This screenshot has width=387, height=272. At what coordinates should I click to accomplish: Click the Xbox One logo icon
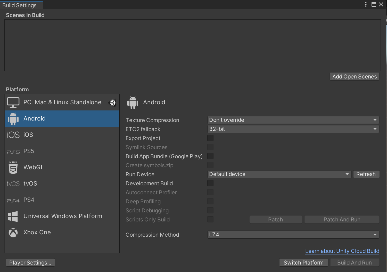pyautogui.click(x=13, y=233)
